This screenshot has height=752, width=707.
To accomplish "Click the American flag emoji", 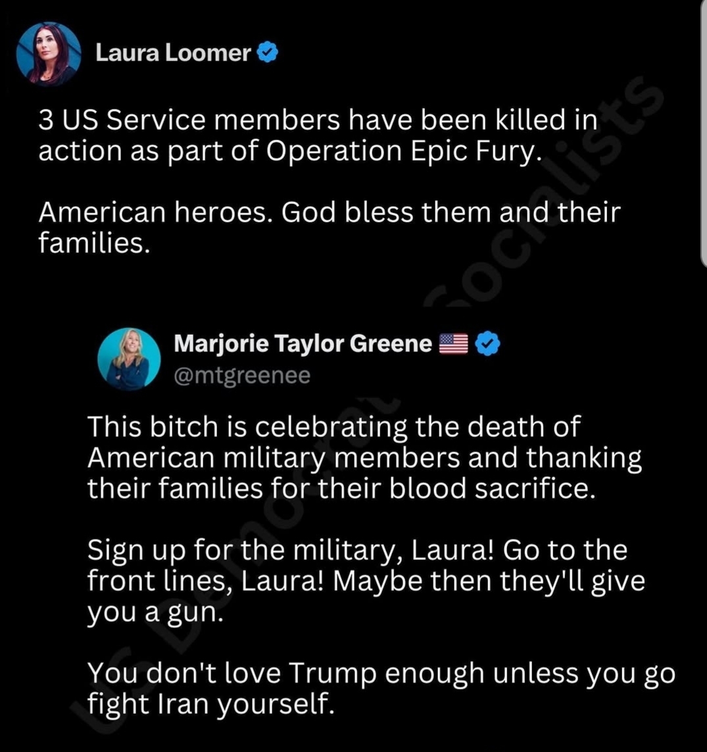I will (x=453, y=344).
